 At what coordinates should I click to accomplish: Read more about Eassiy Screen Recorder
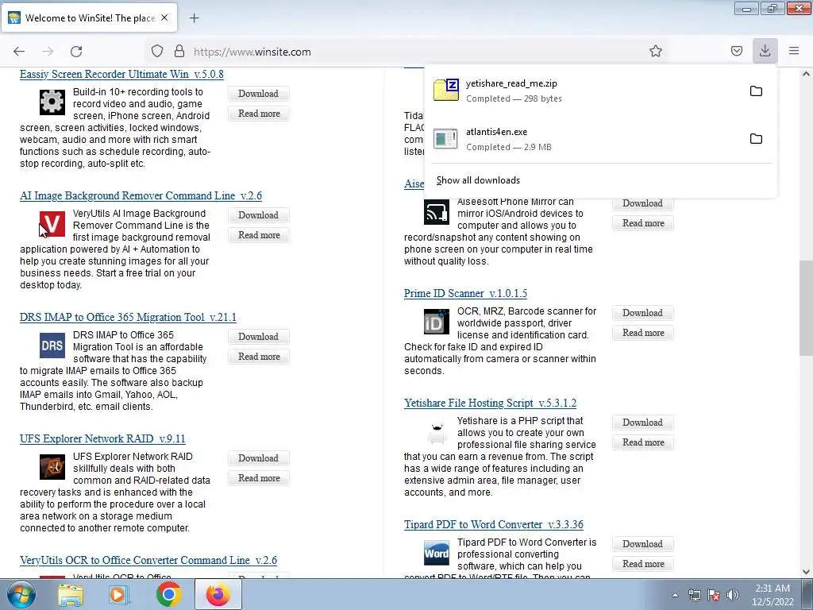(x=259, y=114)
